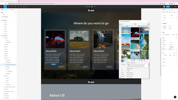Click Read More button on second card
Screen dimensions: 178x100
[85, 67]
